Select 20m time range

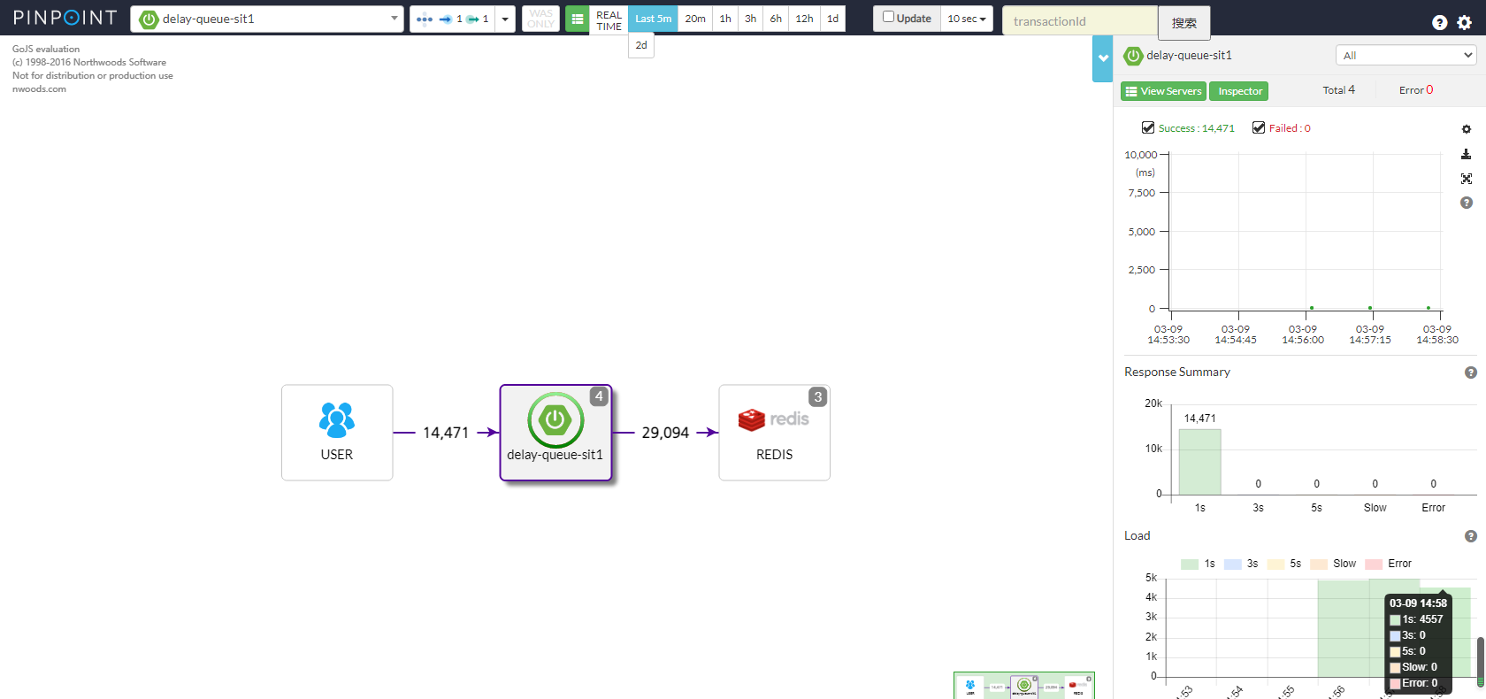click(695, 19)
